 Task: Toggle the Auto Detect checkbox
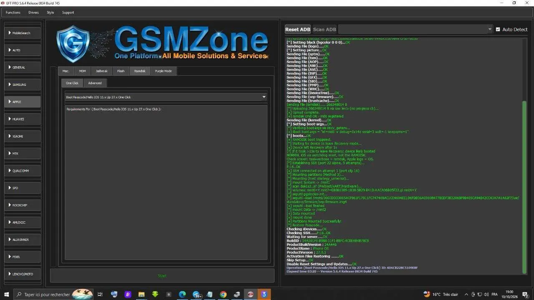click(511, 30)
